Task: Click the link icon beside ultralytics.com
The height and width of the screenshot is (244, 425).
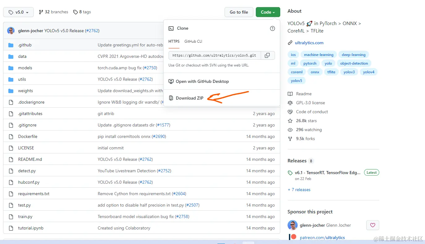Action: click(290, 43)
